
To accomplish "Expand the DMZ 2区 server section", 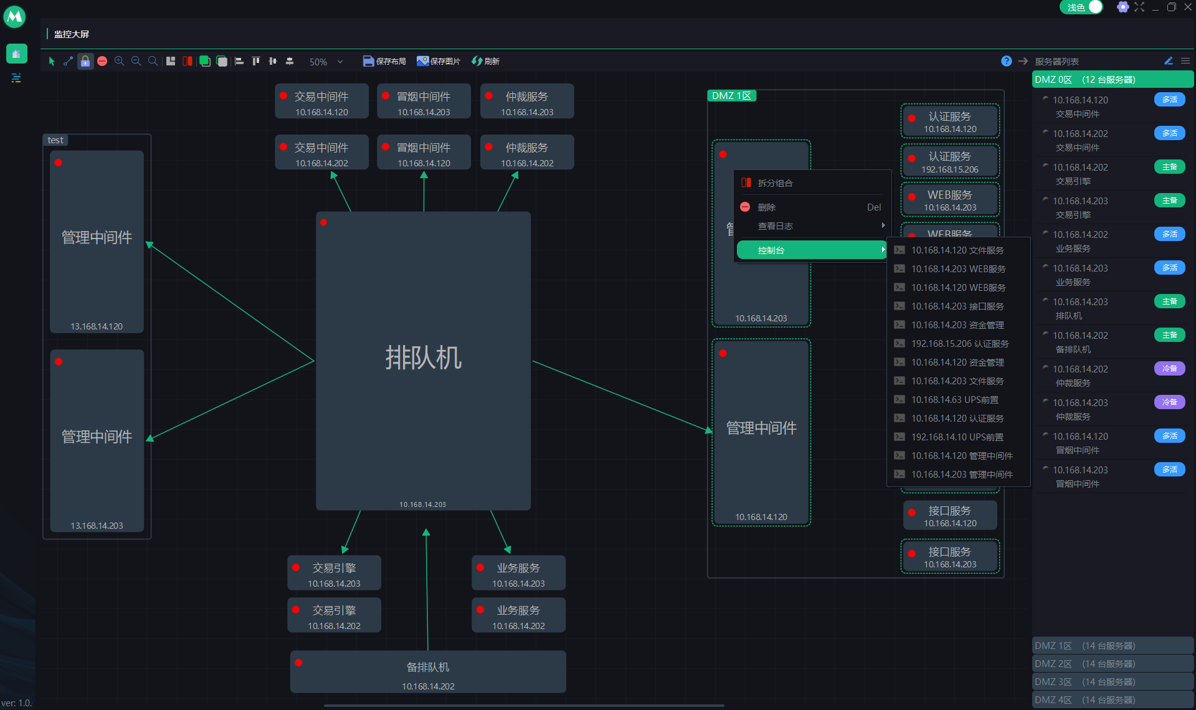I will point(1113,664).
